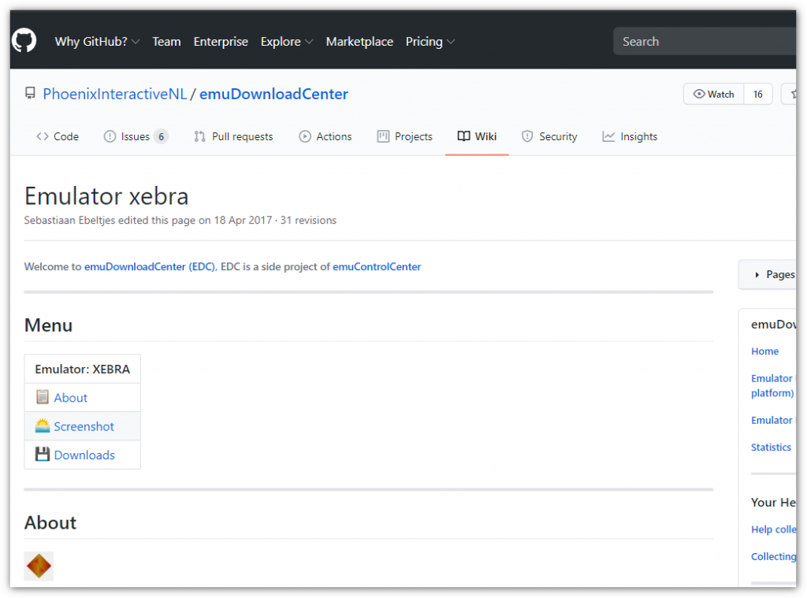807x598 pixels.
Task: Click the Projects board icon
Action: coord(383,136)
